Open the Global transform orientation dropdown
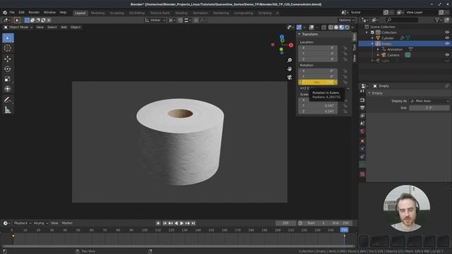The width and height of the screenshot is (452, 254). 155,20
